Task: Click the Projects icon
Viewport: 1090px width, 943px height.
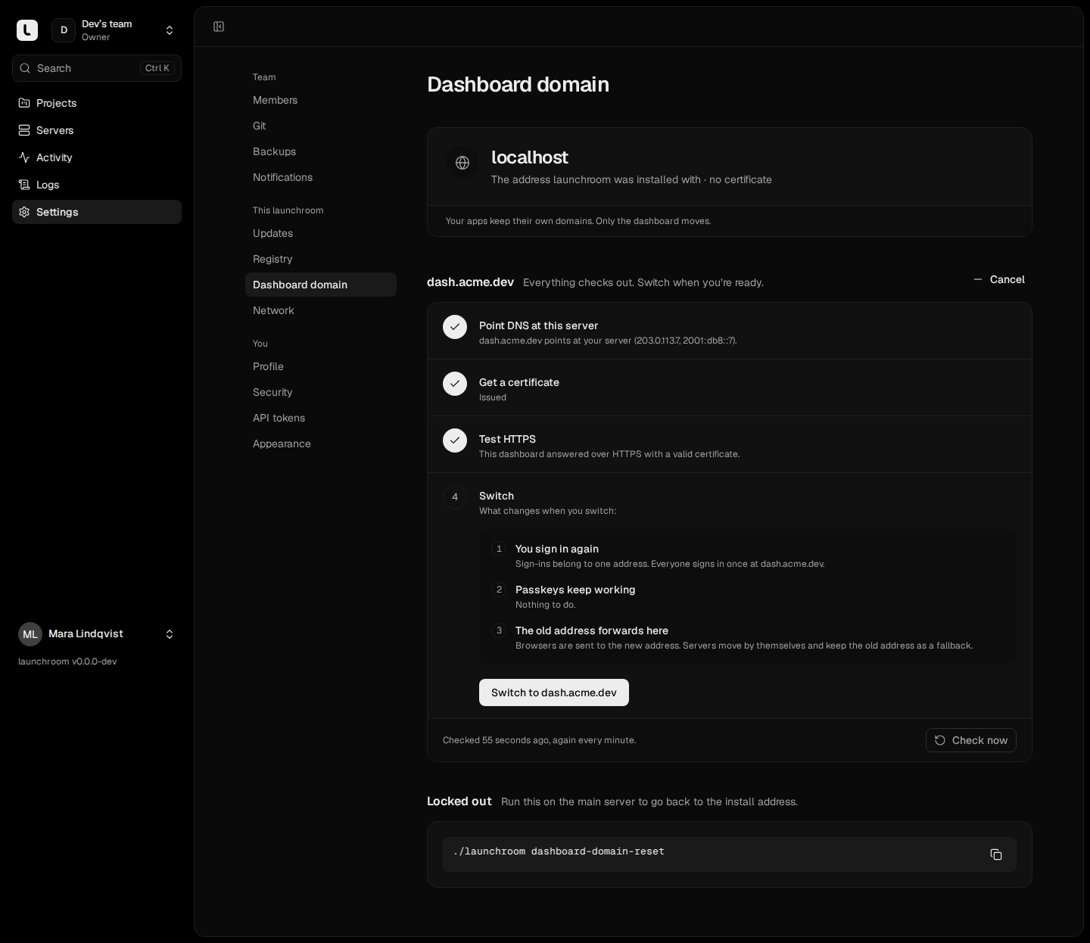Action: 24,103
